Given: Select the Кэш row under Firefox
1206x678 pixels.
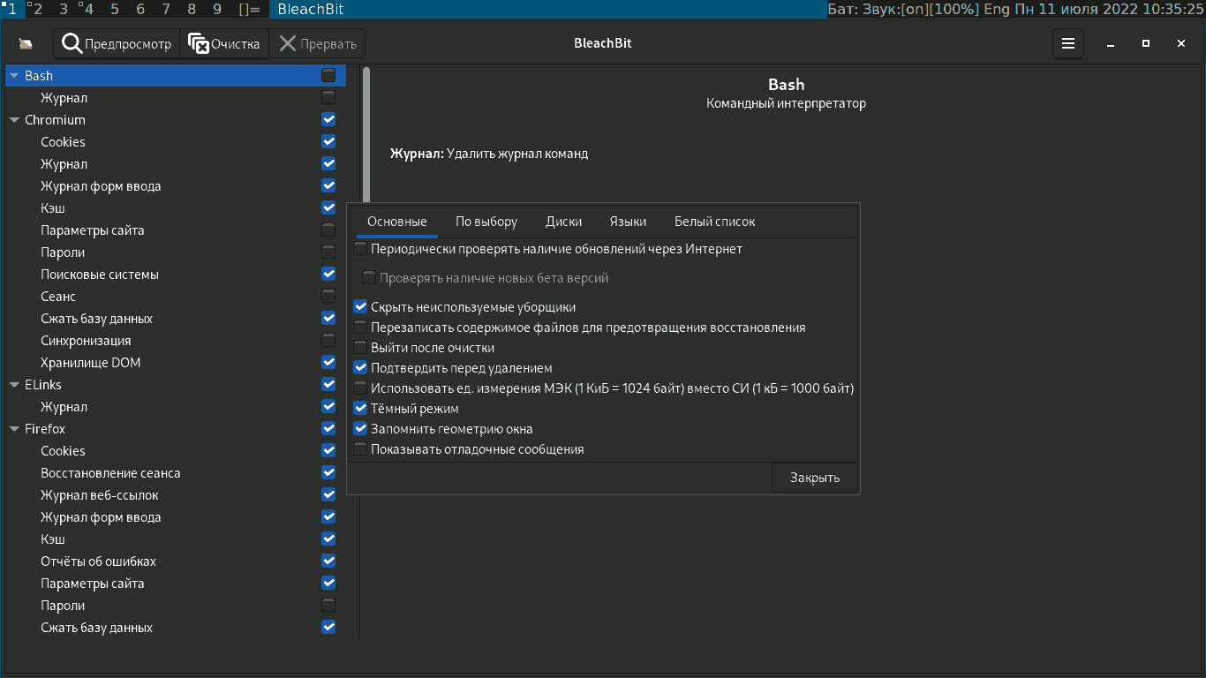Looking at the screenshot, I should coord(176,539).
